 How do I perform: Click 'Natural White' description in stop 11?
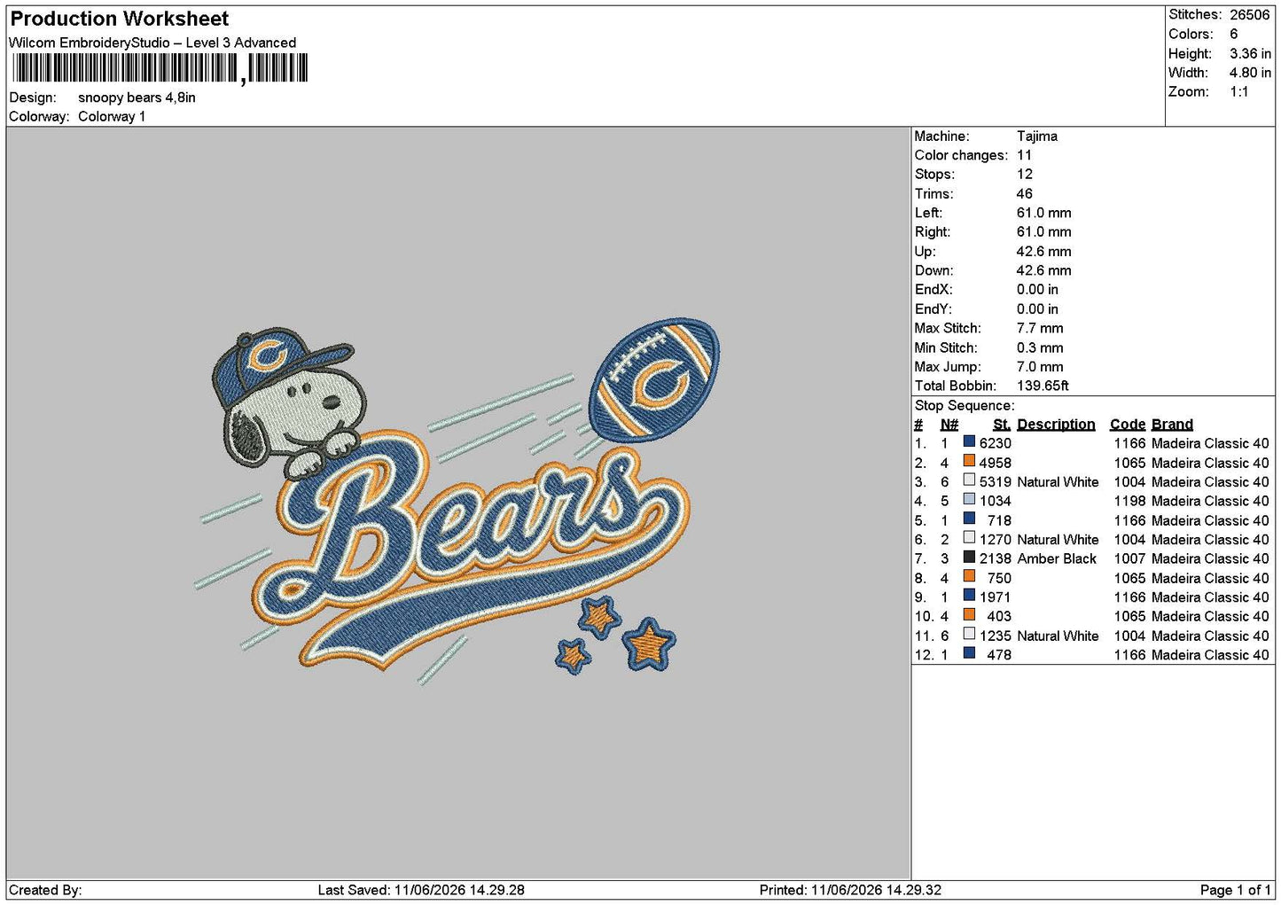(1058, 636)
